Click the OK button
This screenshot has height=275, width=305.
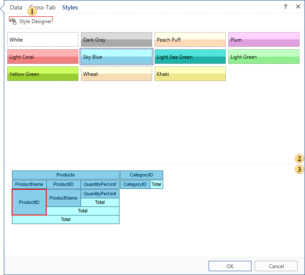point(230,266)
